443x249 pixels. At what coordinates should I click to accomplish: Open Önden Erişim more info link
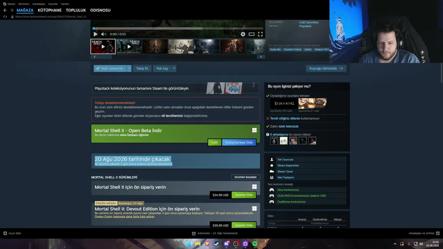point(125,217)
